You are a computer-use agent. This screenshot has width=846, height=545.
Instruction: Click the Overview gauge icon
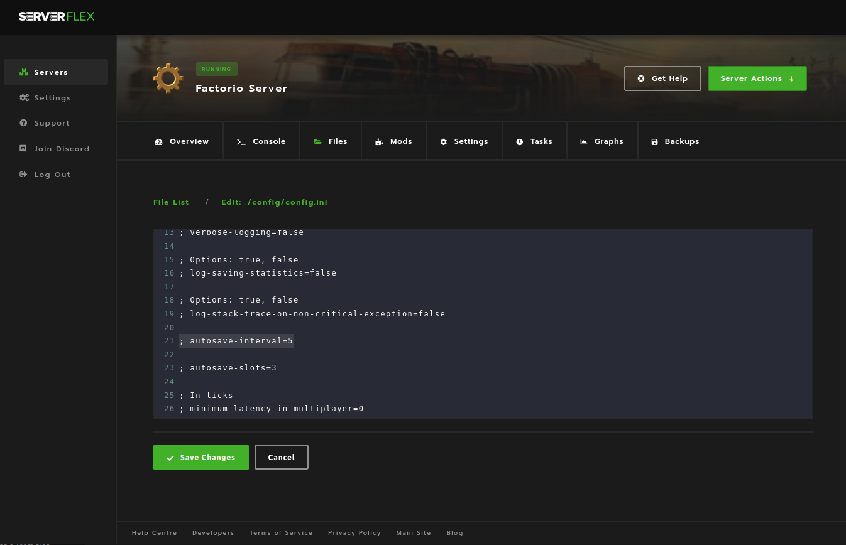pyautogui.click(x=158, y=142)
